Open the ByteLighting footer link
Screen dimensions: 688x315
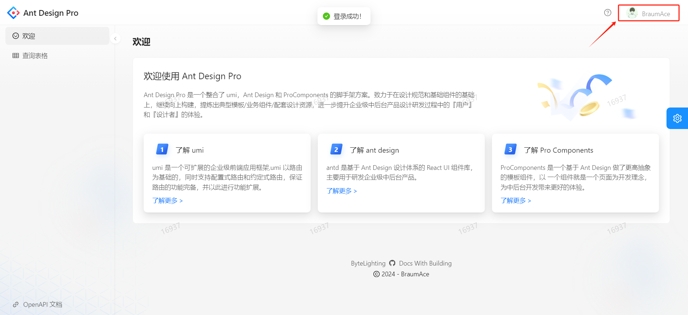coord(368,263)
